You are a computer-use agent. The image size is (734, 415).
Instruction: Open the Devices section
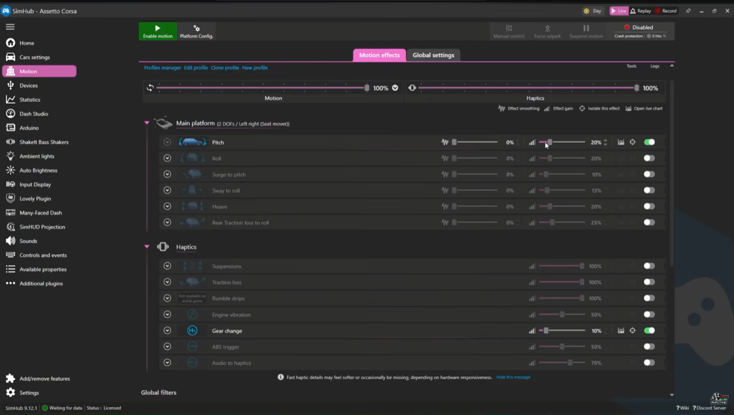coord(28,85)
